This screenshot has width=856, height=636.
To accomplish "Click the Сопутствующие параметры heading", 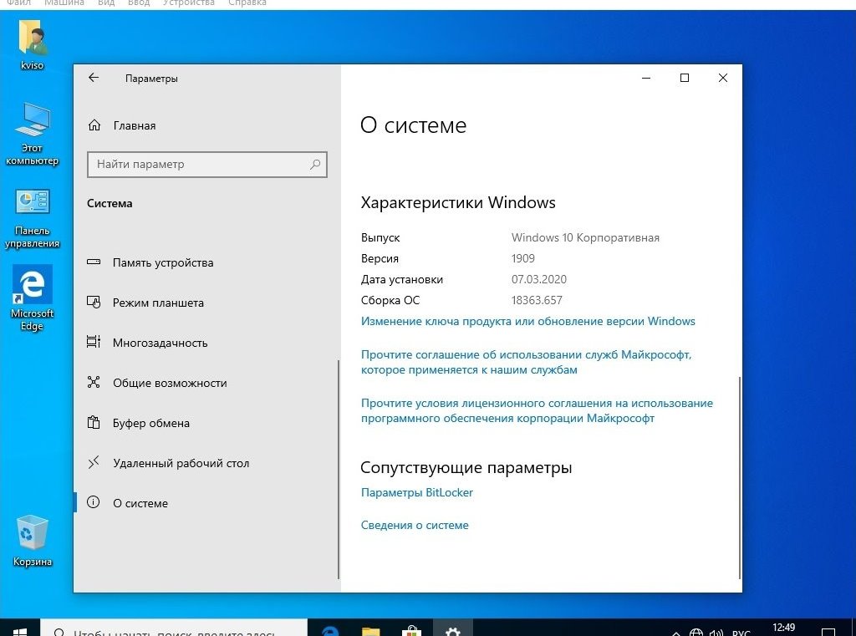I will [x=466, y=467].
